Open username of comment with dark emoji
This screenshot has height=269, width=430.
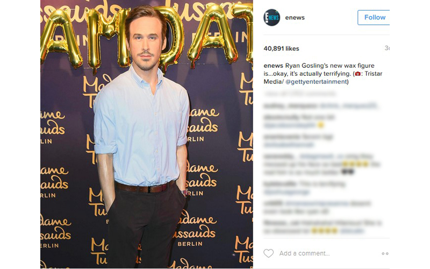click(279, 156)
